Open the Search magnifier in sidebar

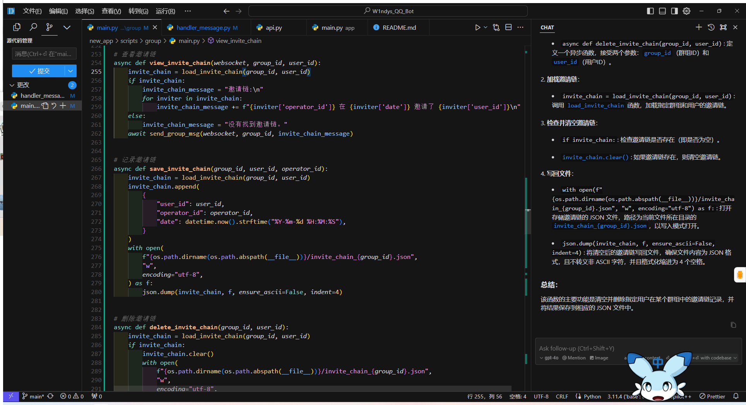(33, 27)
